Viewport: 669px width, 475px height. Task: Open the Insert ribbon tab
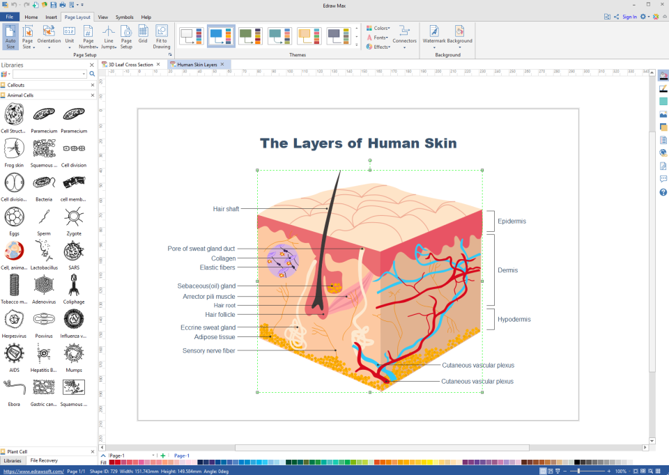pyautogui.click(x=52, y=17)
